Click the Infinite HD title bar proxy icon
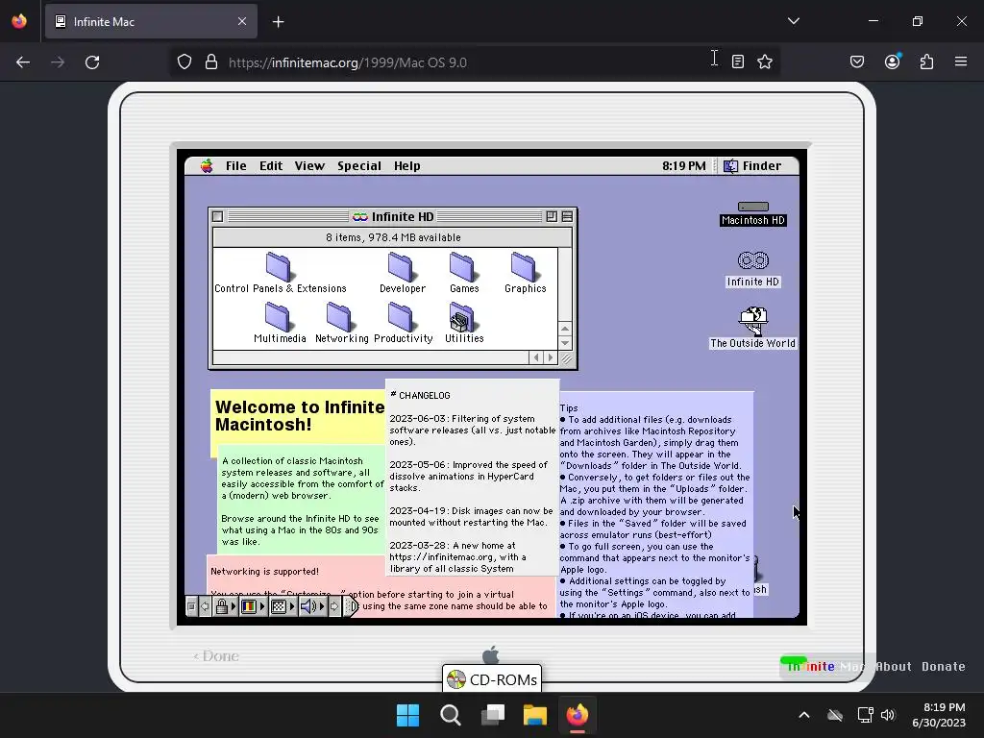 tap(360, 216)
